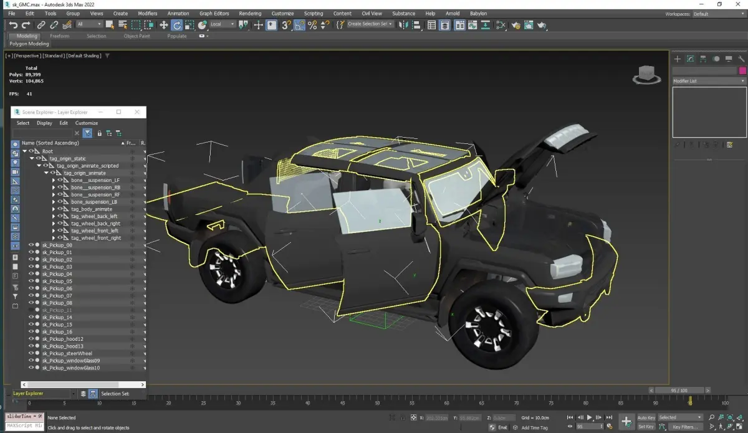Activate the Select and Scale tool
The image size is (748, 433).
(x=189, y=25)
